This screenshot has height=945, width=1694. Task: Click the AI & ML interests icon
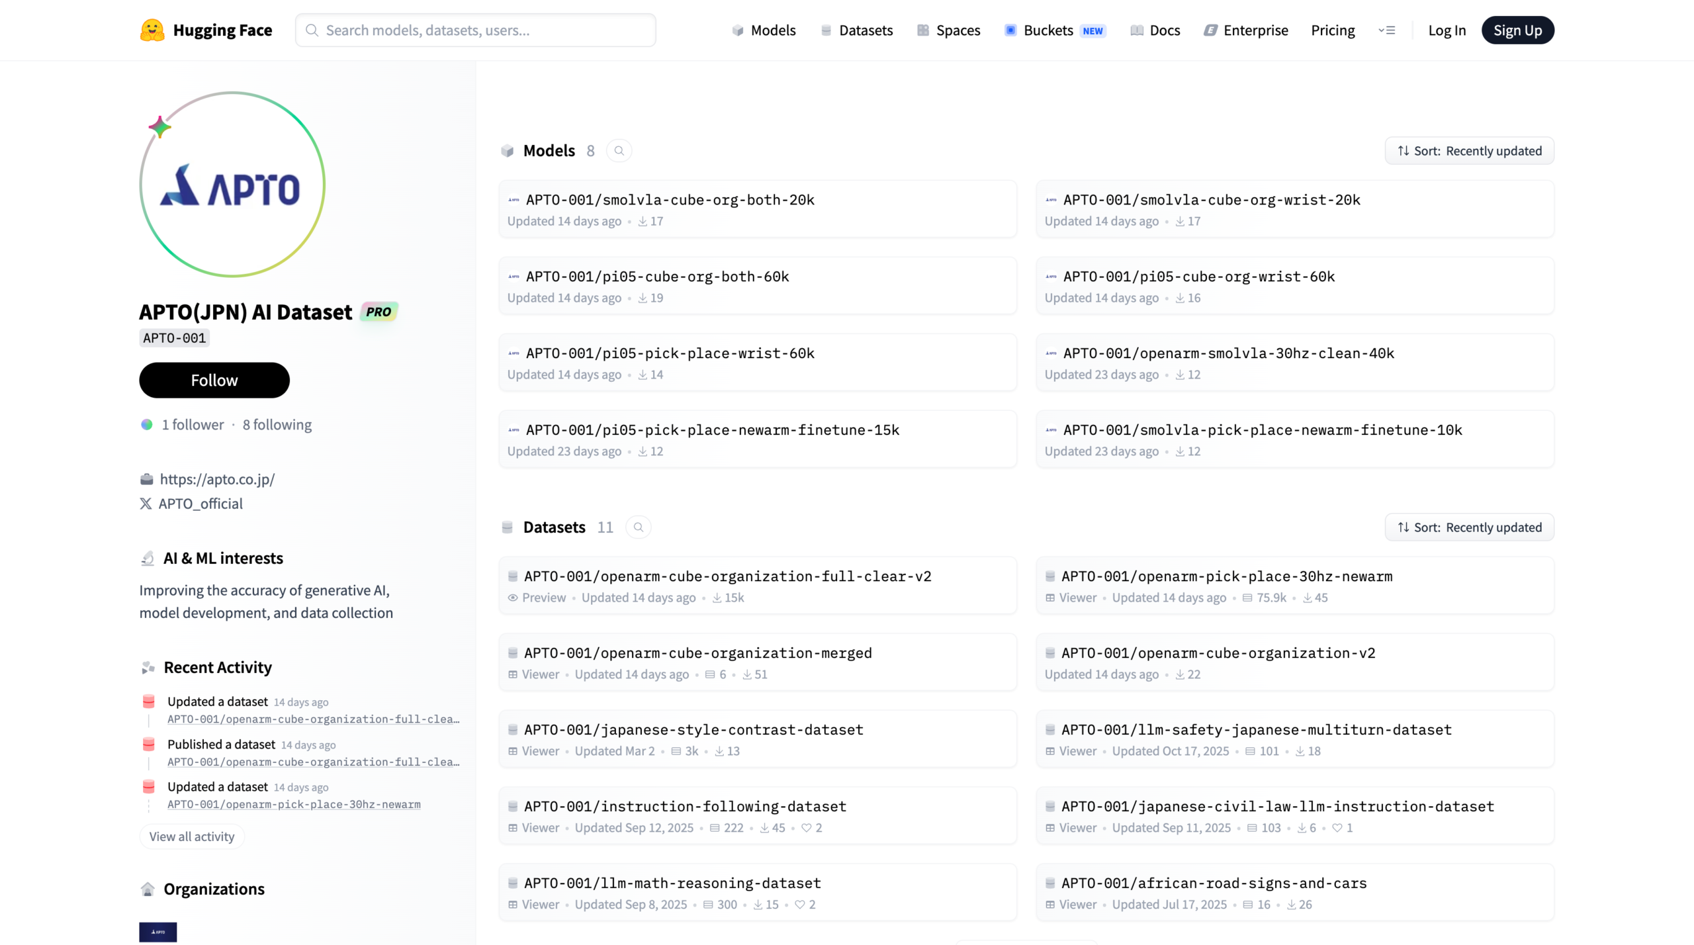(x=148, y=559)
